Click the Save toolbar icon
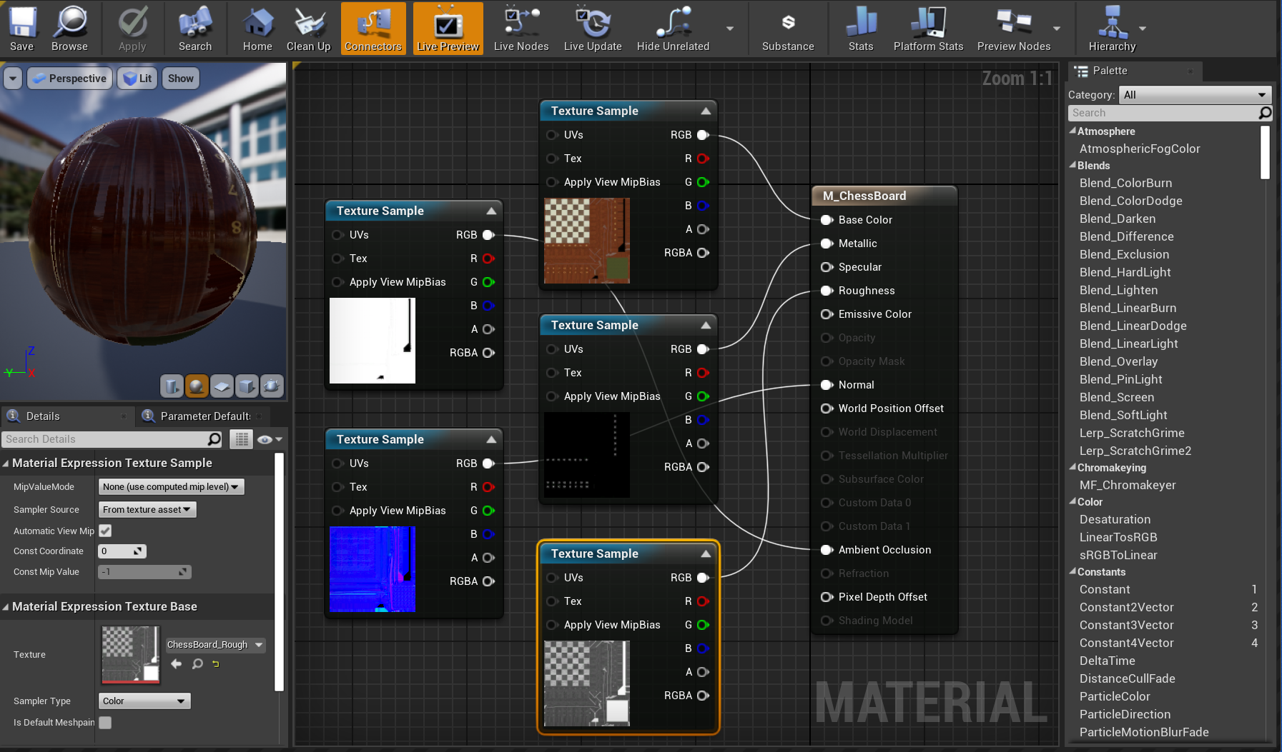 (22, 28)
